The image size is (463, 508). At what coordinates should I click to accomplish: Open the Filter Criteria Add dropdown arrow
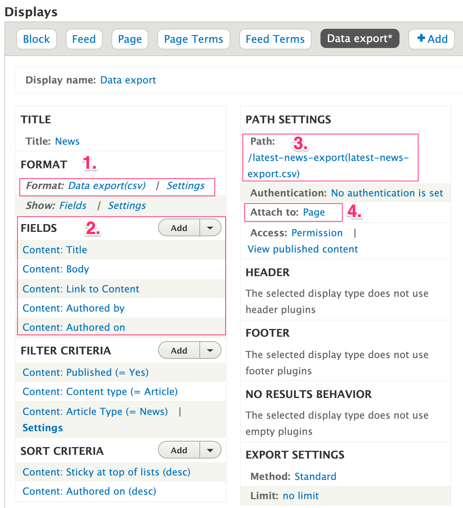point(210,350)
